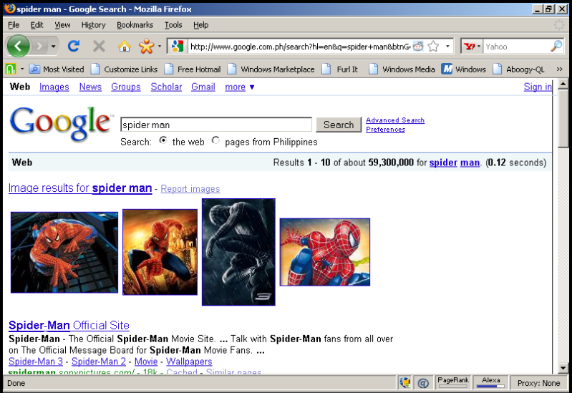The height and width of the screenshot is (393, 572).
Task: Open the Windows Marketplace bookmark
Action: (x=271, y=69)
